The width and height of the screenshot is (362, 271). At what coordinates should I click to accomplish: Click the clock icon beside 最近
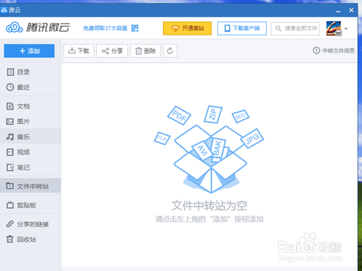[10, 87]
